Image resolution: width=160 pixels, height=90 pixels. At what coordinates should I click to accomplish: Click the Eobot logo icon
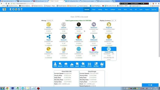[x=4, y=9]
